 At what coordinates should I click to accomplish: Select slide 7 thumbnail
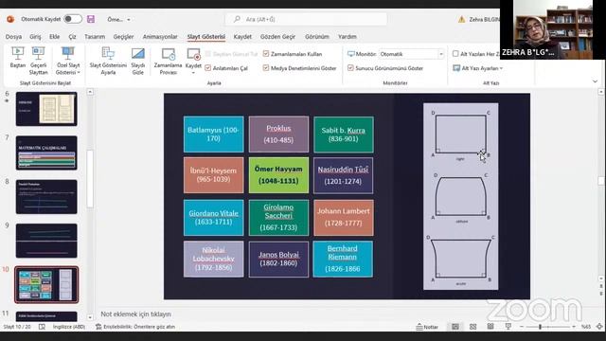46,153
